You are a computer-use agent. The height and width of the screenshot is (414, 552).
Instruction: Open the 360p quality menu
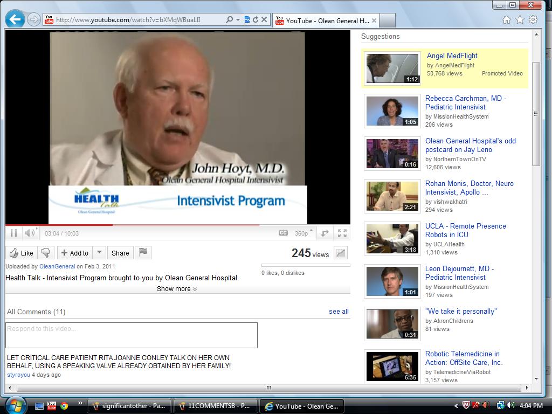(x=303, y=233)
